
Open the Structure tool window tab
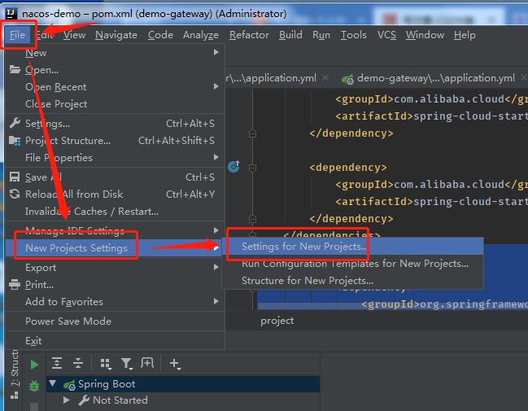click(x=15, y=374)
